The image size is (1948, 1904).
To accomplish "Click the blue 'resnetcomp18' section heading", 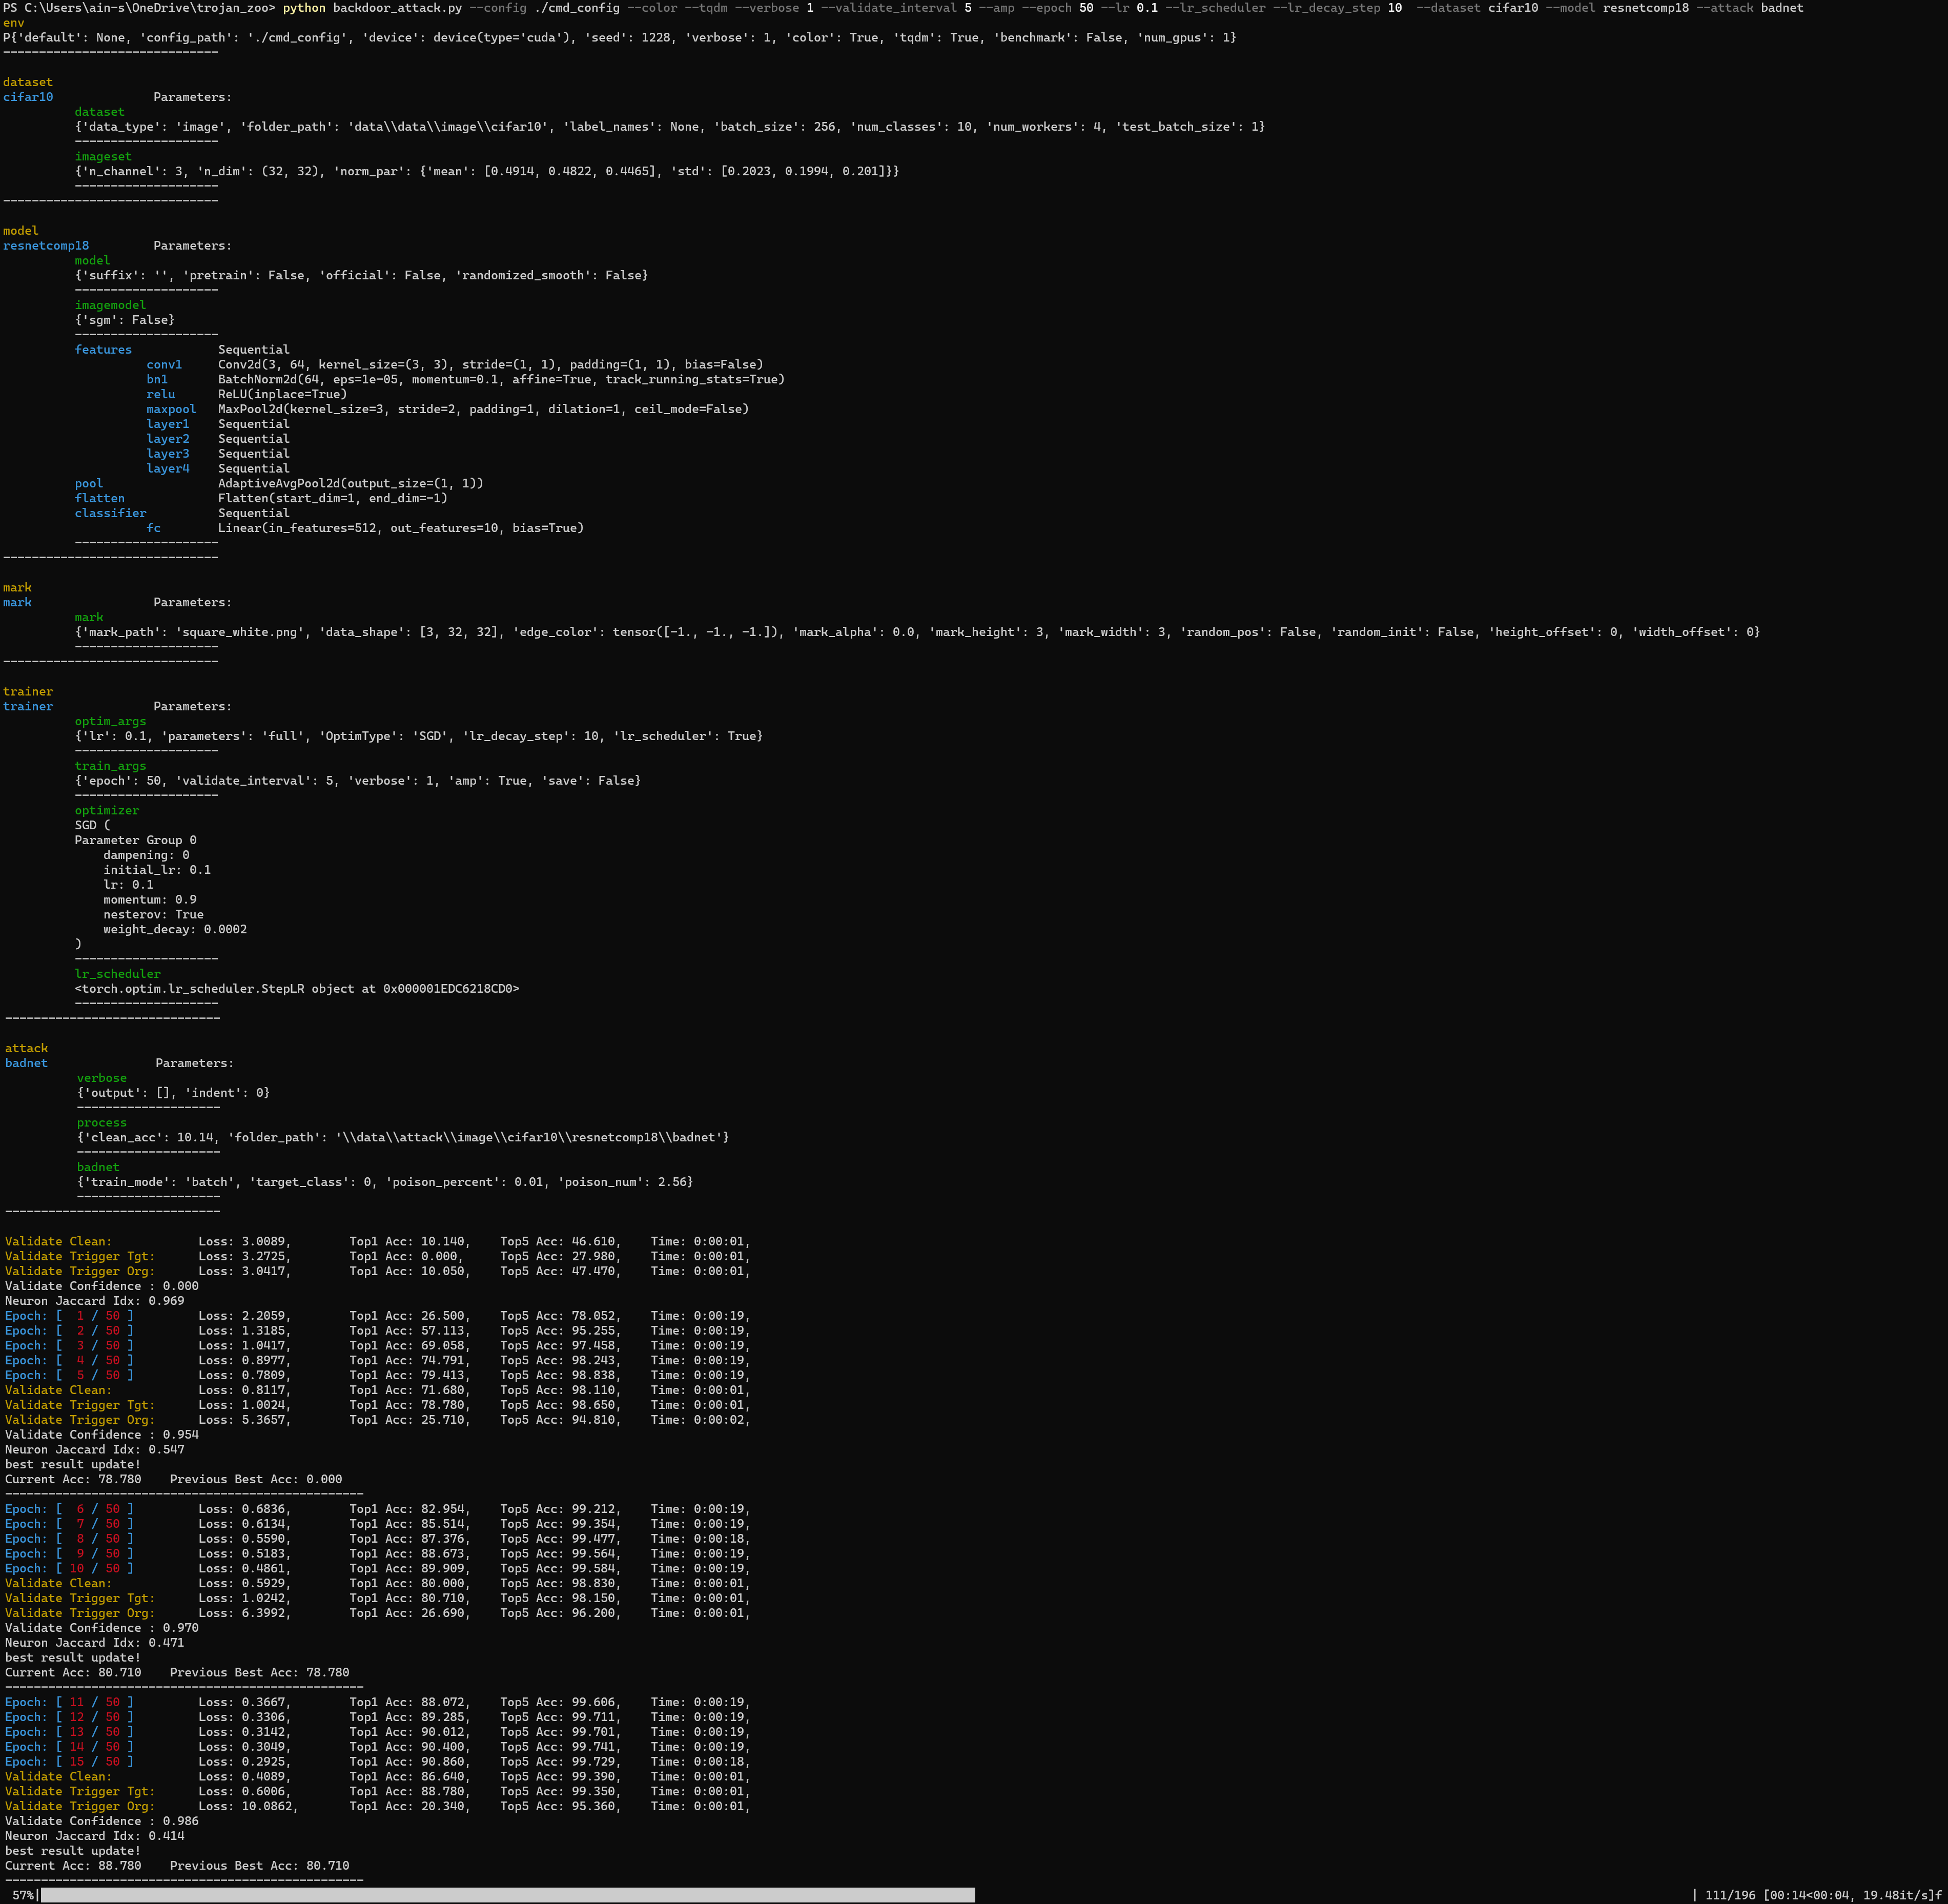I will [x=46, y=245].
